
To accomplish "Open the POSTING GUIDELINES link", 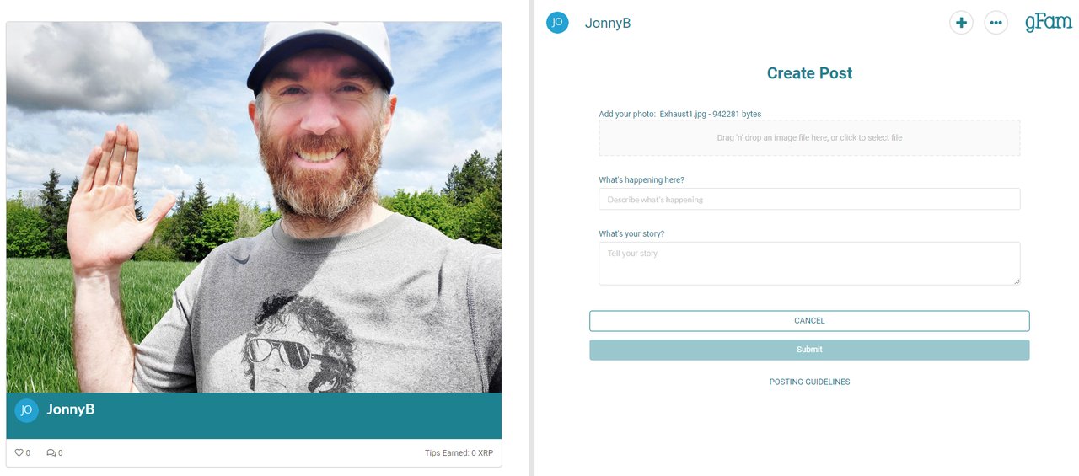I will pyautogui.click(x=809, y=382).
